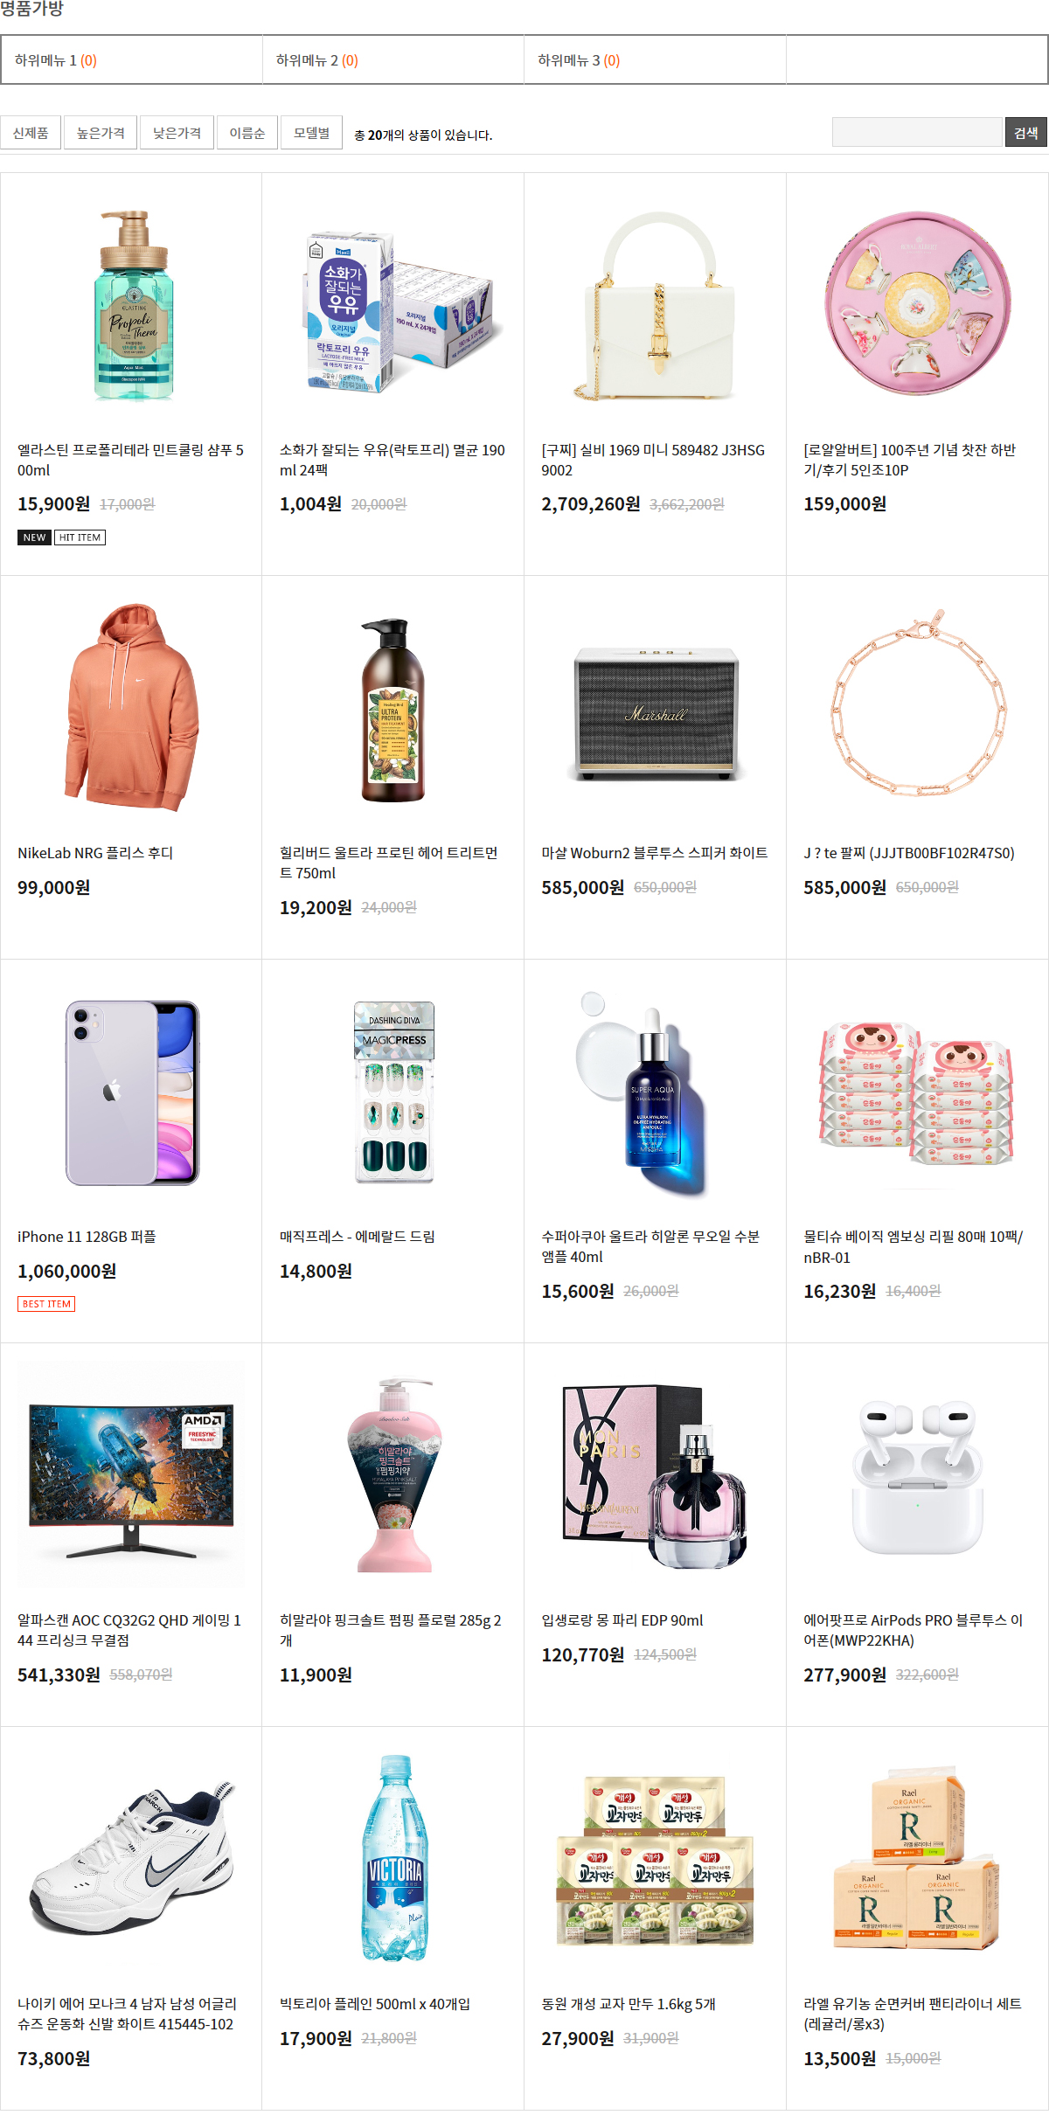
Task: Click the search text field
Action: click(917, 132)
